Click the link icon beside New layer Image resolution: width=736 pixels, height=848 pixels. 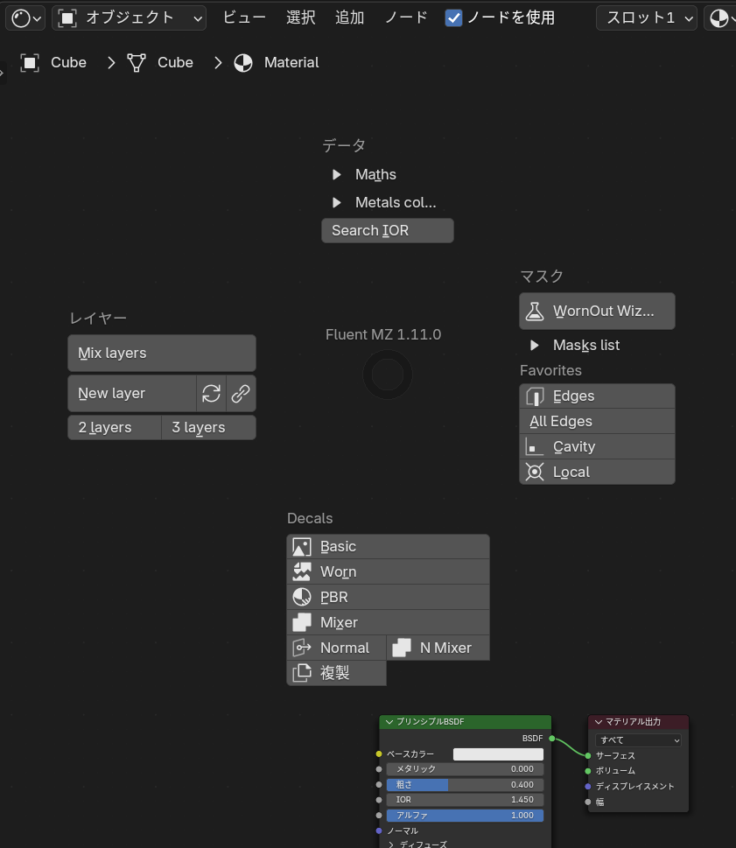point(241,394)
